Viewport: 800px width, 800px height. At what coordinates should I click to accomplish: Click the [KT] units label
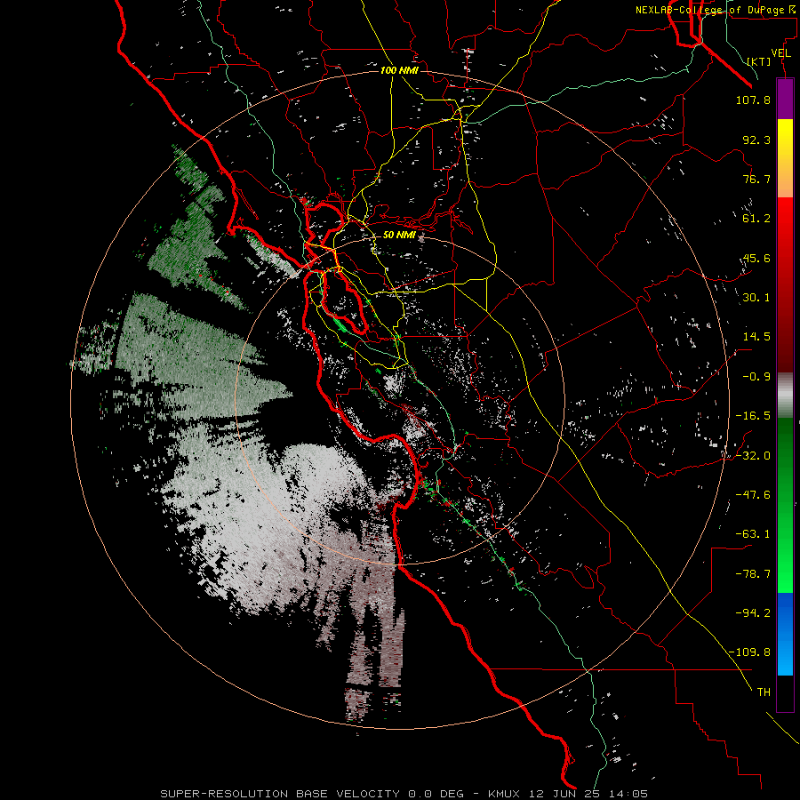[x=759, y=61]
